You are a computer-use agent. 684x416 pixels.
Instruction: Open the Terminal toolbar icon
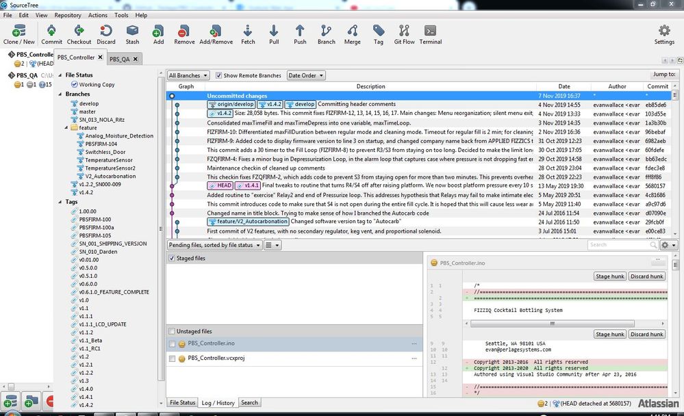(431, 32)
